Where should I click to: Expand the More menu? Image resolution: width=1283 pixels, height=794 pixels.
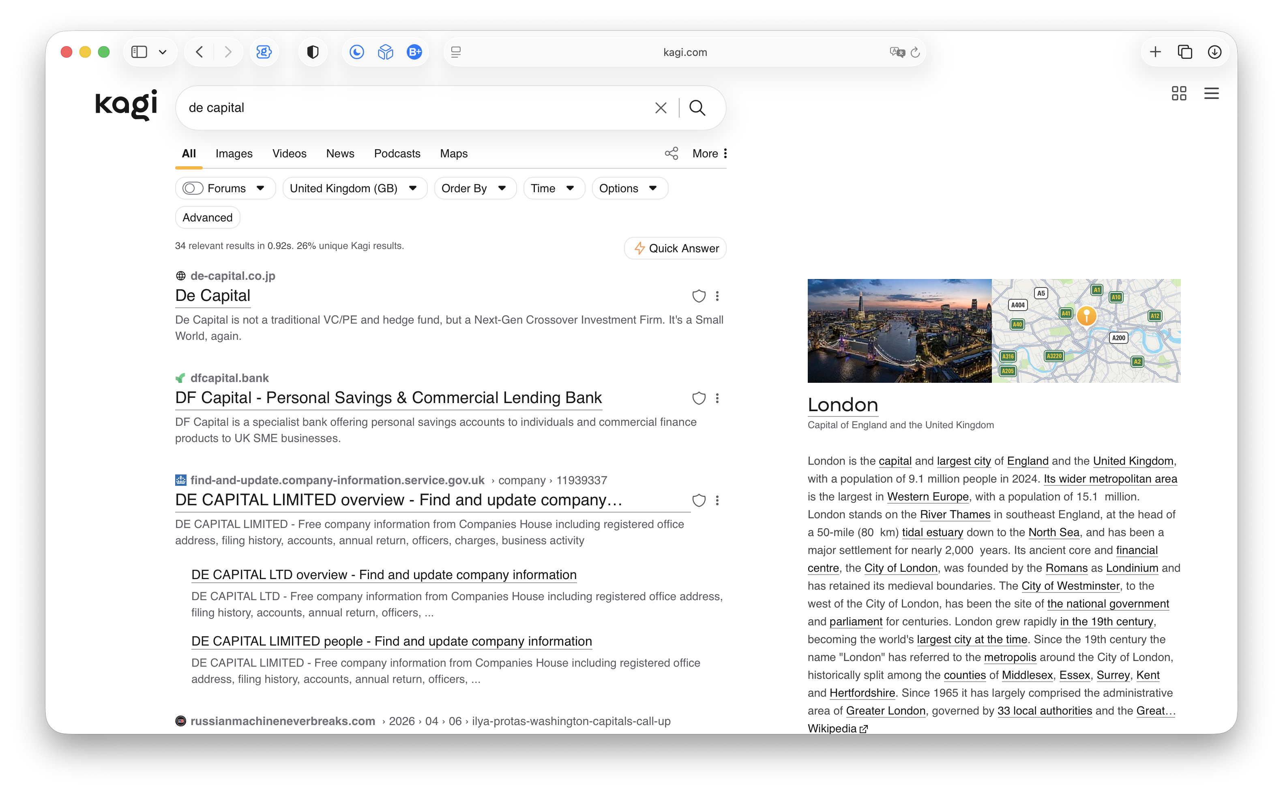(710, 153)
